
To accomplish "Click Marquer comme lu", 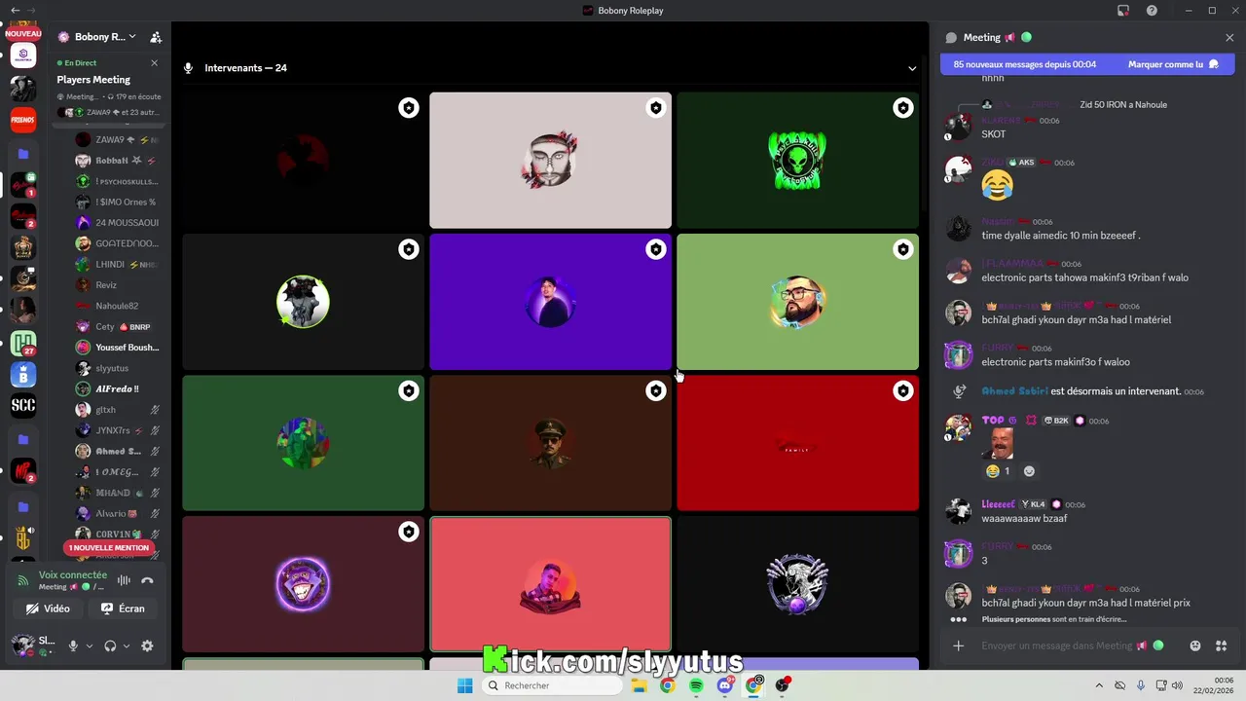I will coord(1173,64).
